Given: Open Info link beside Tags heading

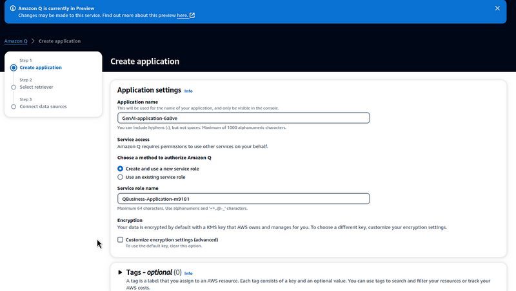Looking at the screenshot, I should pos(188,274).
